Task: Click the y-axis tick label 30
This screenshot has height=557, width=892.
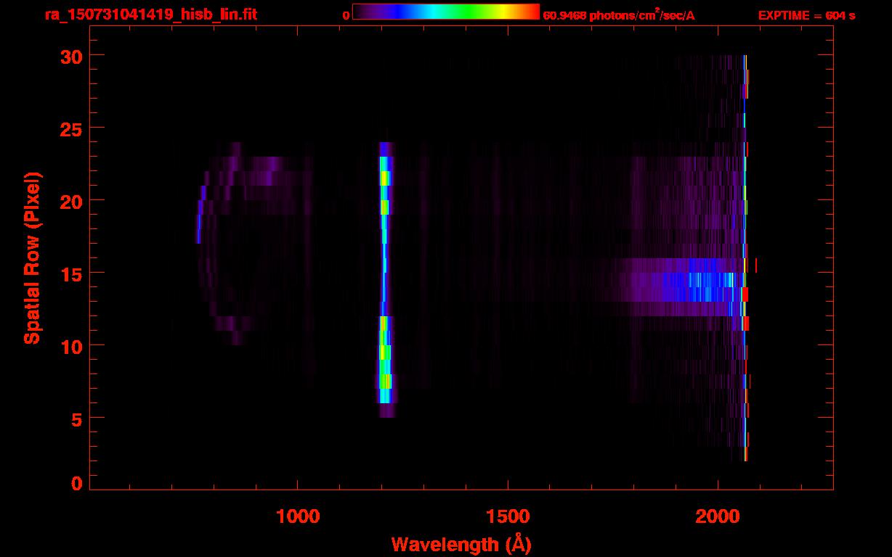Action: point(70,56)
